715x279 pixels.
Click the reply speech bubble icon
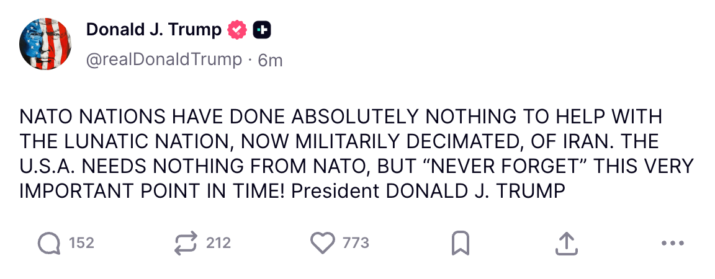point(50,243)
